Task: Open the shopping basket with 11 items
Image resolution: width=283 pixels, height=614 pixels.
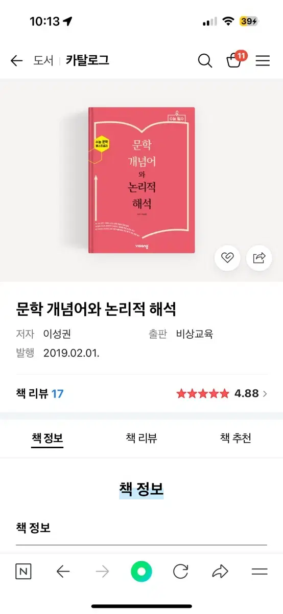Action: (x=235, y=60)
